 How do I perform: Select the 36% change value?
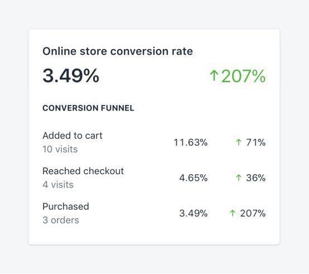pos(256,178)
